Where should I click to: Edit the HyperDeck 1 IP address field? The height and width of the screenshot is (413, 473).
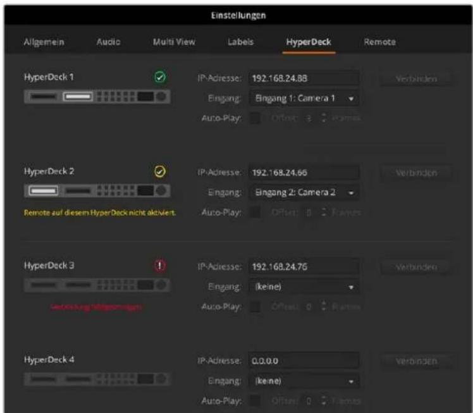coord(304,78)
